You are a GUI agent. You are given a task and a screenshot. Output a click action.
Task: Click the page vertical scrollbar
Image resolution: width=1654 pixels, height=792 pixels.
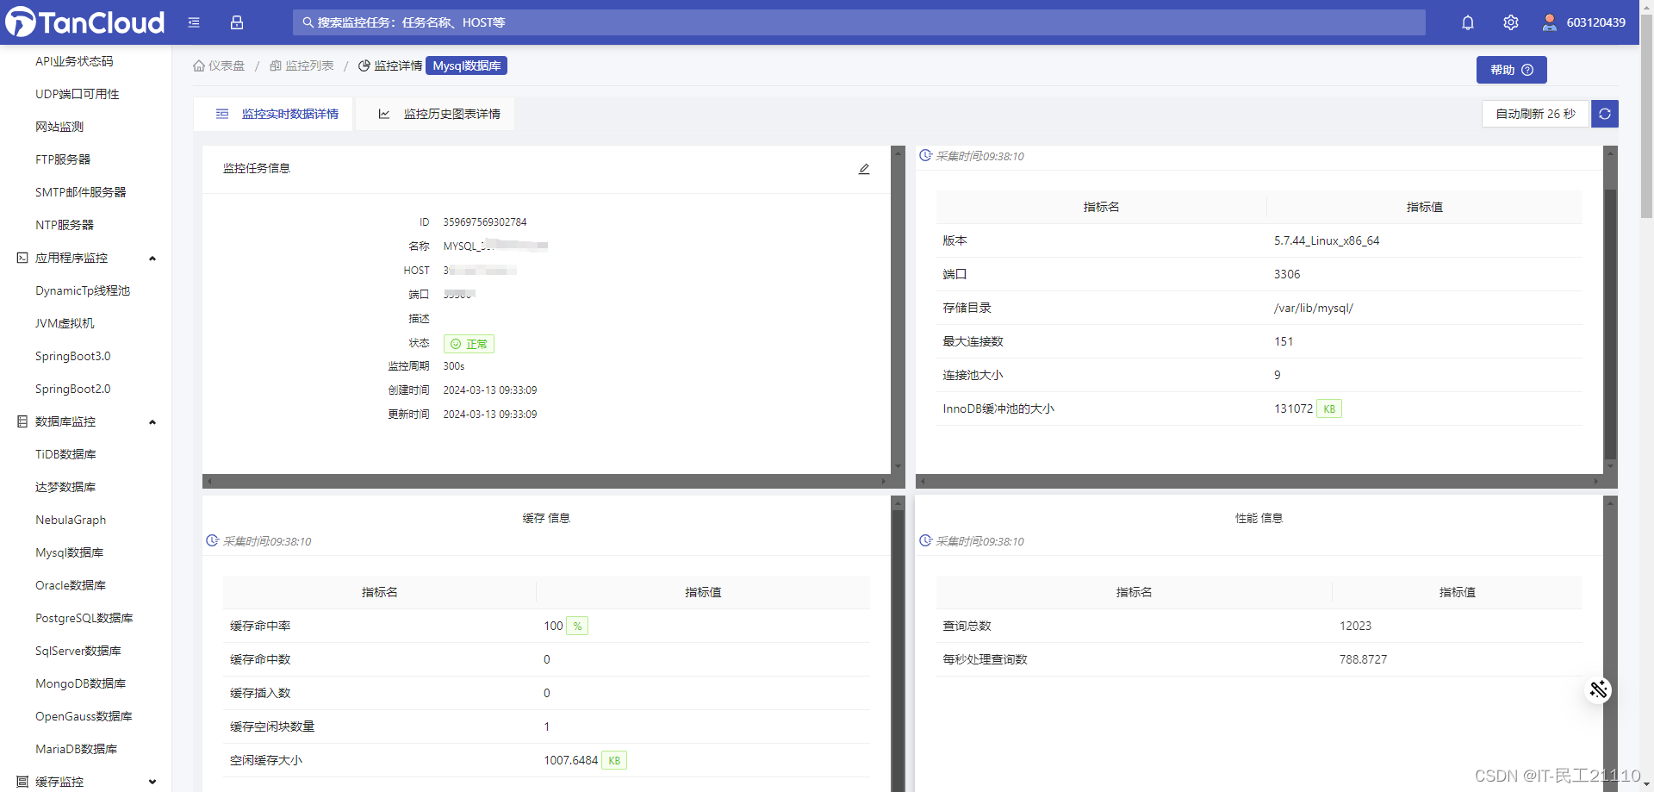[x=1646, y=116]
